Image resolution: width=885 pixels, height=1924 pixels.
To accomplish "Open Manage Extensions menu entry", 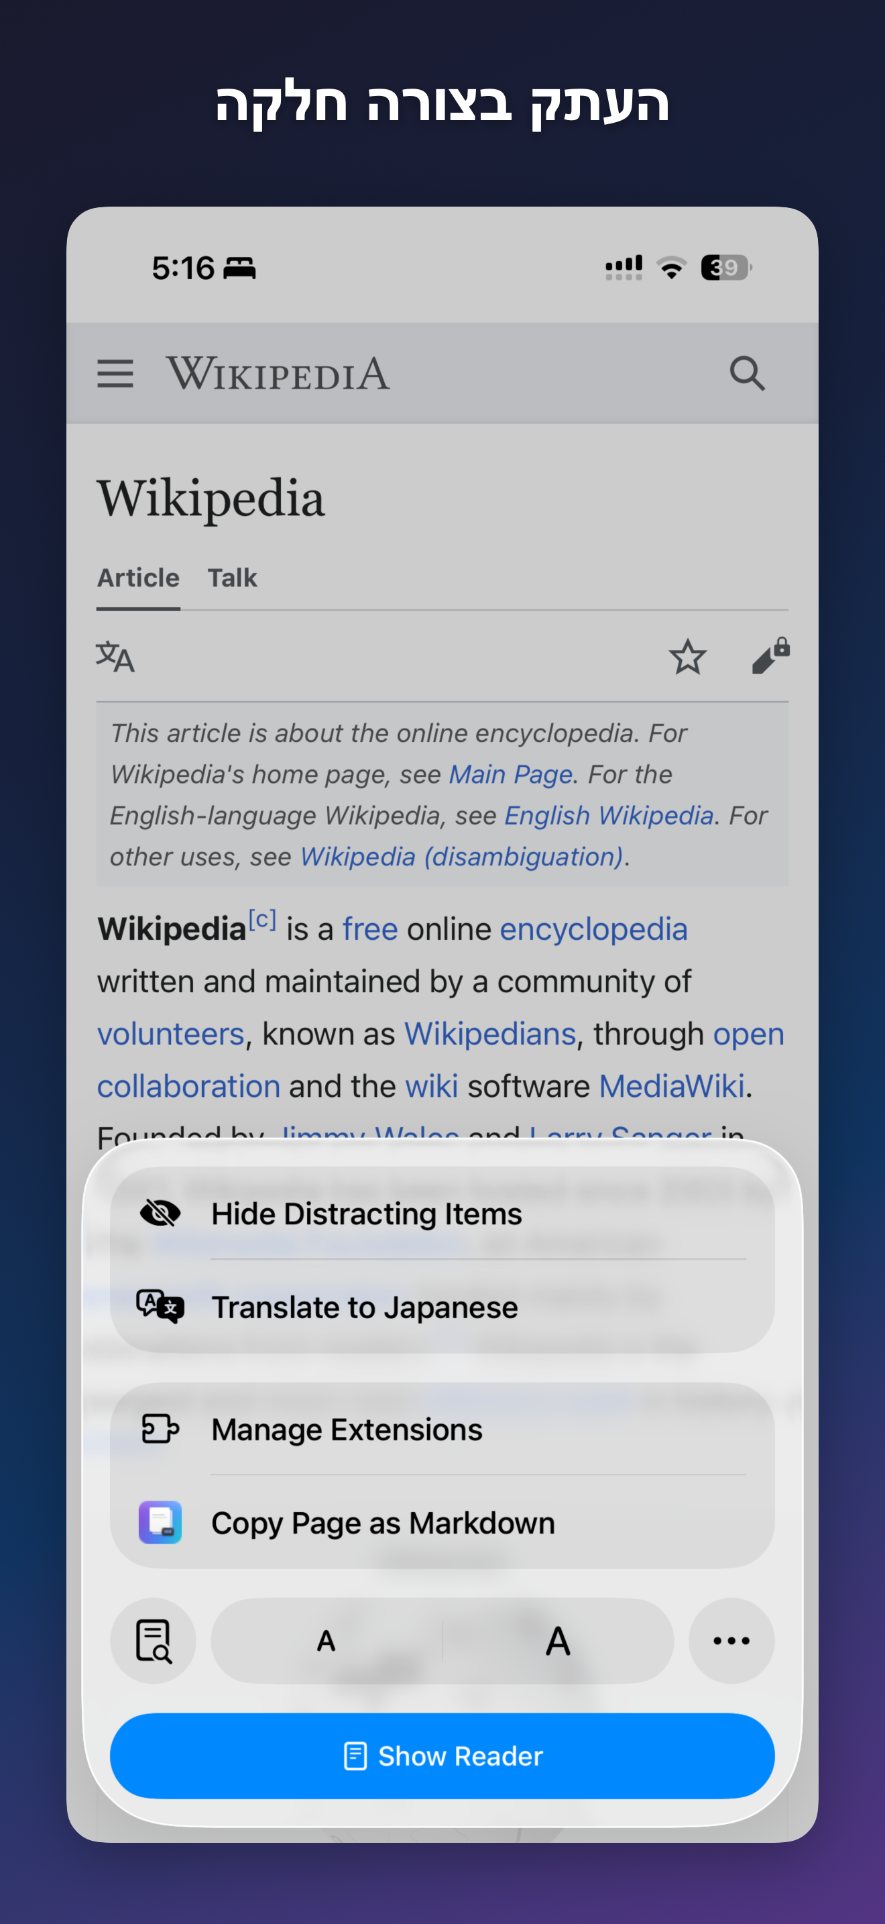I will (x=442, y=1429).
